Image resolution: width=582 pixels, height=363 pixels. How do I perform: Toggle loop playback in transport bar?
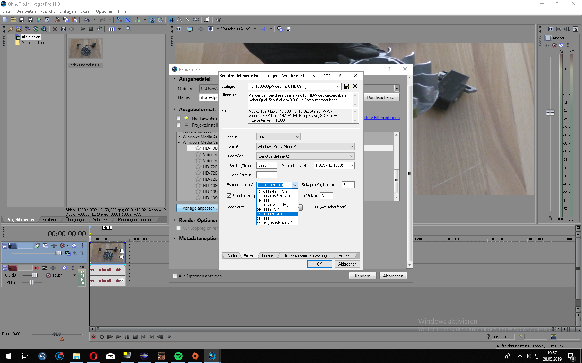click(102, 337)
